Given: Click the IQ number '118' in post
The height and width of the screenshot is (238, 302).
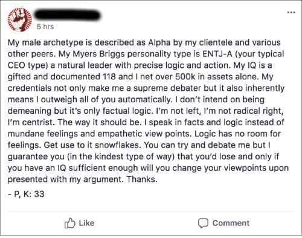Looking at the screenshot, I should click(109, 77).
